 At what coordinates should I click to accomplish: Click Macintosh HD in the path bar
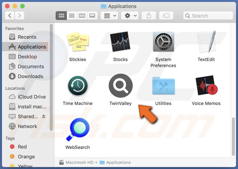pos(76,162)
